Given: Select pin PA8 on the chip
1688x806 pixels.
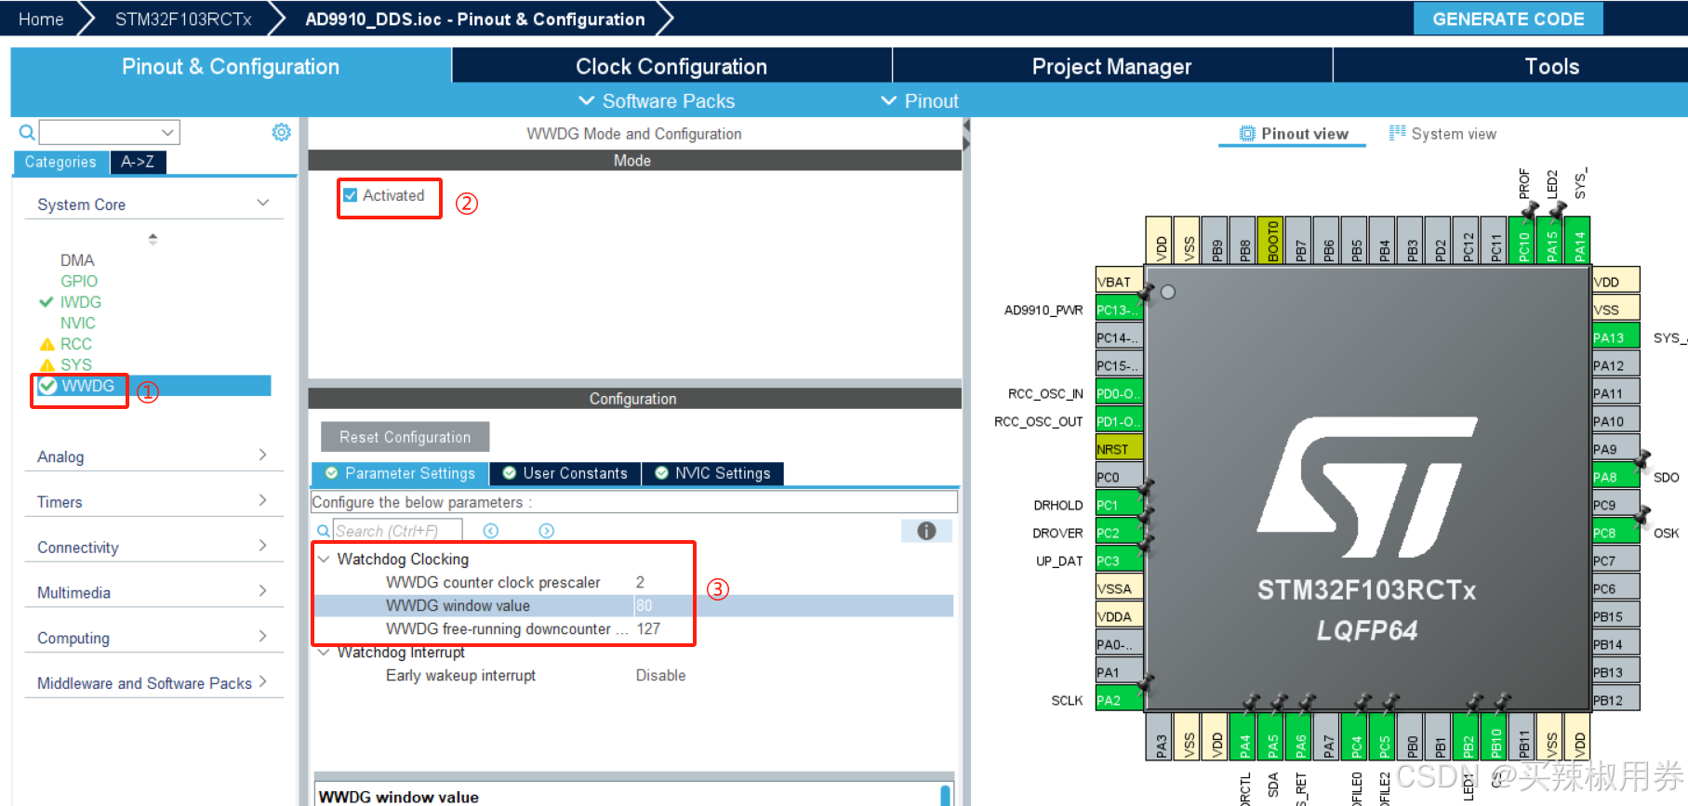Looking at the screenshot, I should click(x=1615, y=477).
